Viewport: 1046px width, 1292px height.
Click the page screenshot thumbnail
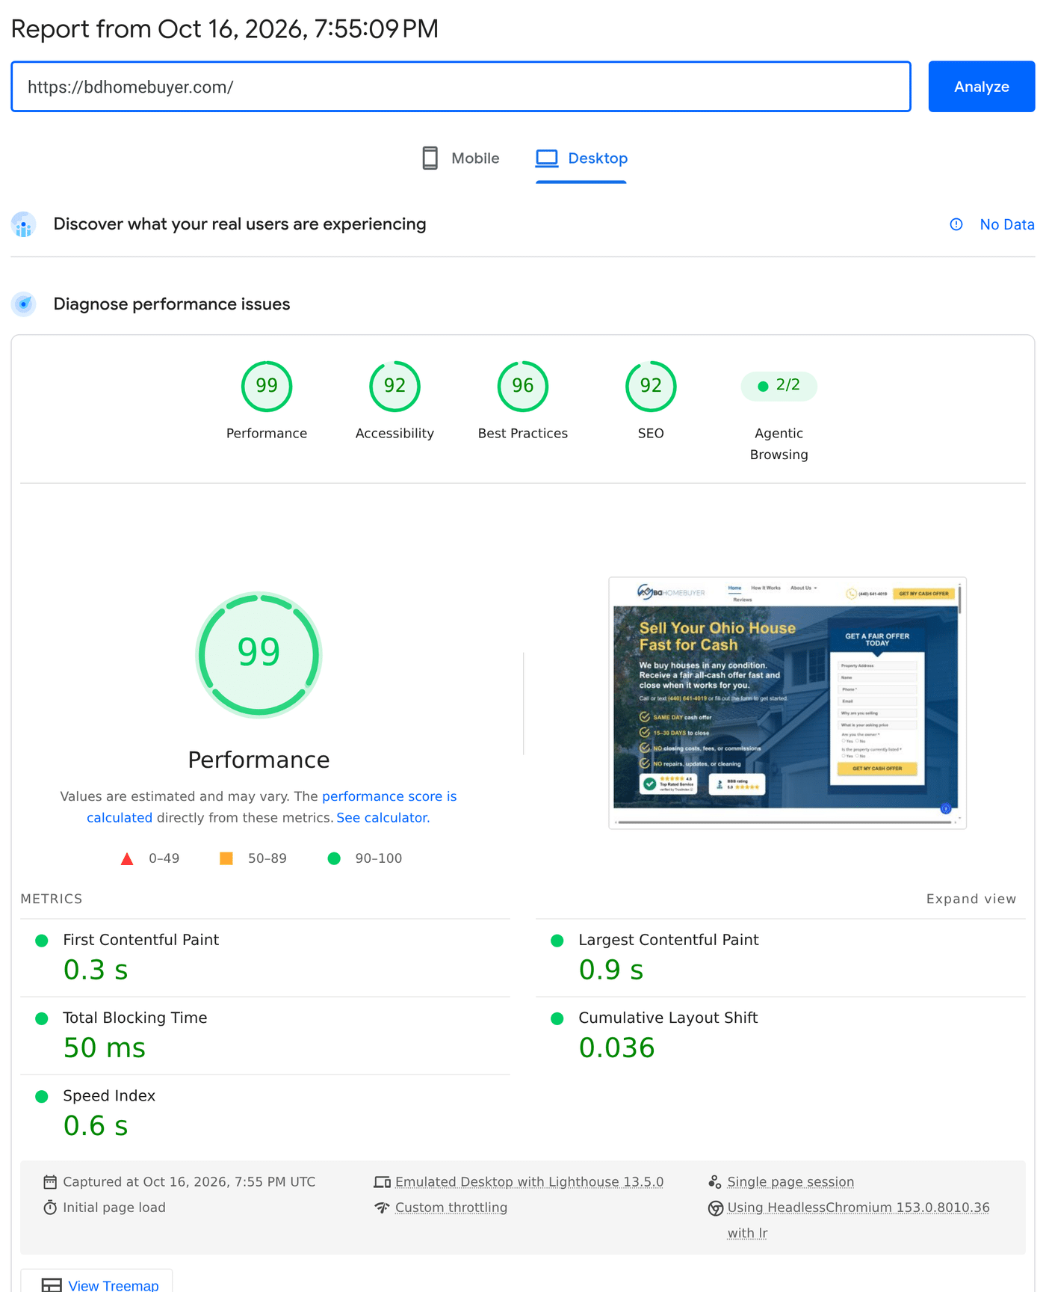[x=787, y=703]
